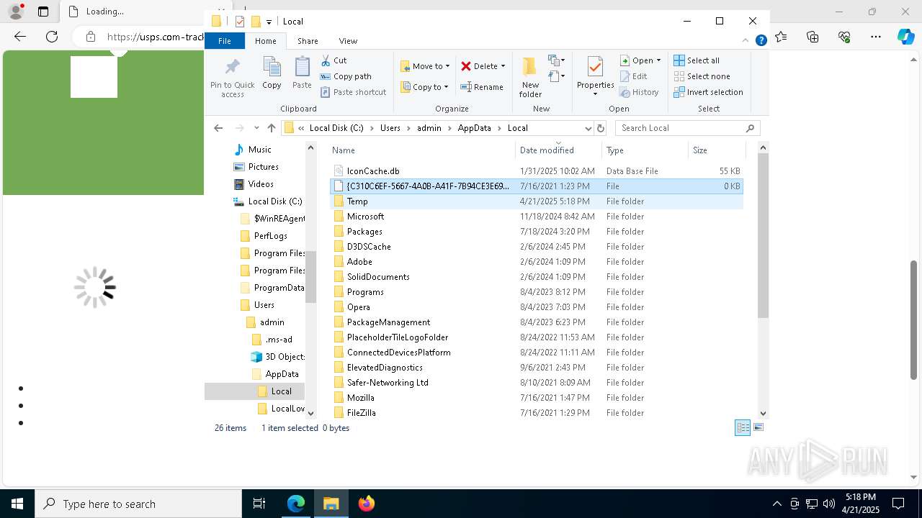This screenshot has height=518, width=922.
Task: Click taskbar search box
Action: [x=138, y=504]
